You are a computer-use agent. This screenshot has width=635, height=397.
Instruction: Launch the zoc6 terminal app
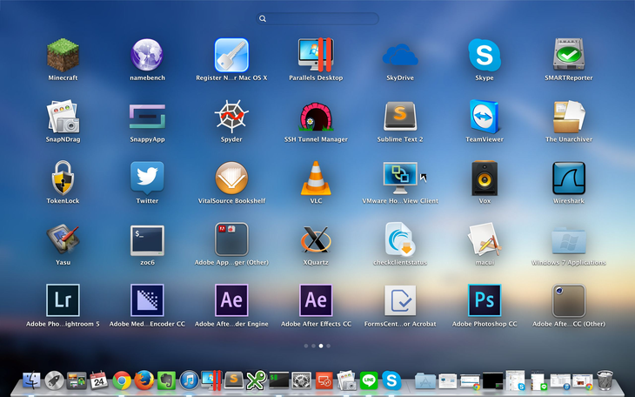coord(147,240)
